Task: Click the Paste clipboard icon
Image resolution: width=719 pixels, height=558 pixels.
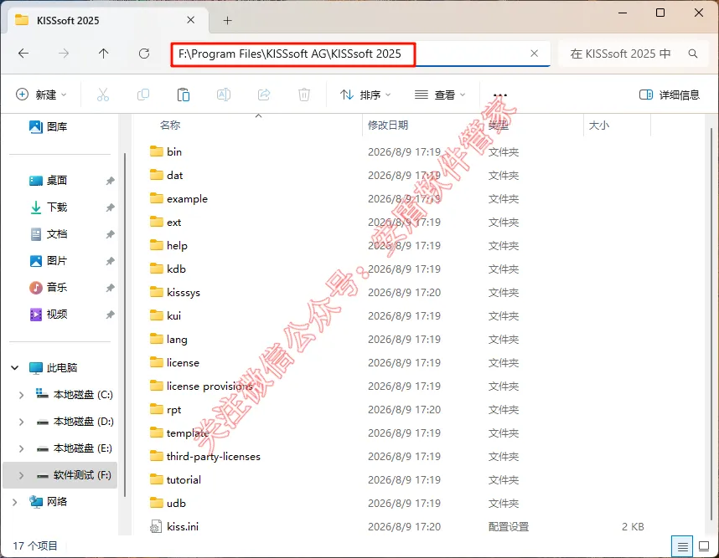Action: pos(184,95)
